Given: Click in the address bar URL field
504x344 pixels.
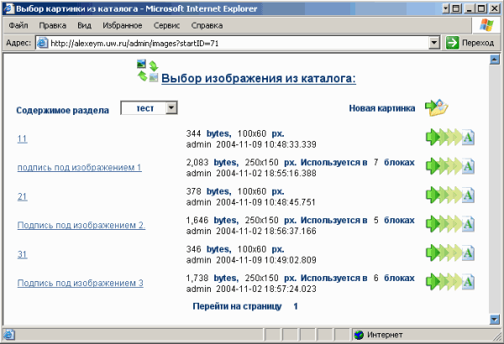Looking at the screenshot, I should point(235,42).
